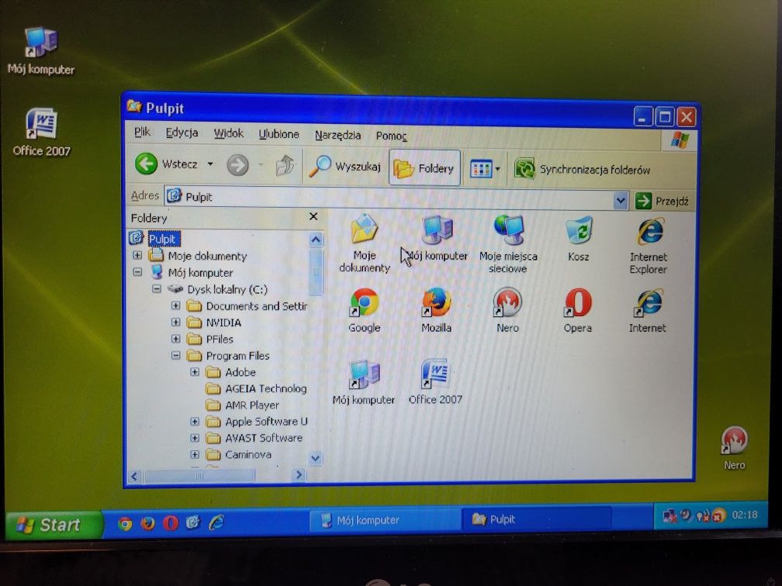The image size is (782, 586).
Task: Open Views dropdown arrow
Action: click(x=497, y=170)
